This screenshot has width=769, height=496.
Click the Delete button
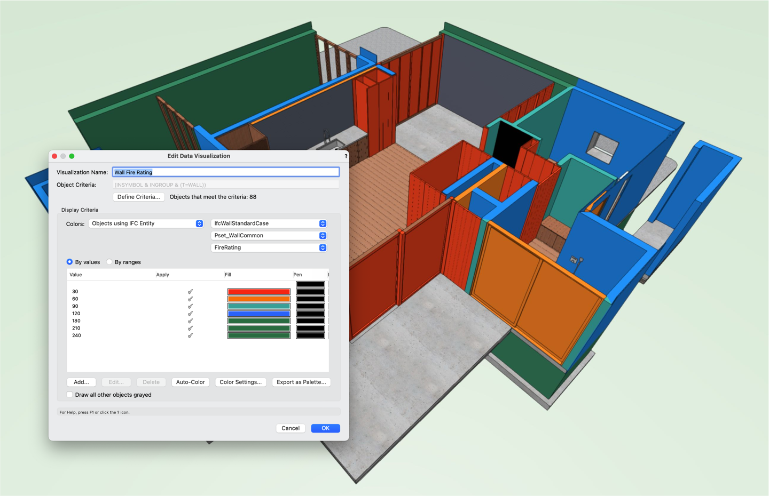[x=151, y=382]
